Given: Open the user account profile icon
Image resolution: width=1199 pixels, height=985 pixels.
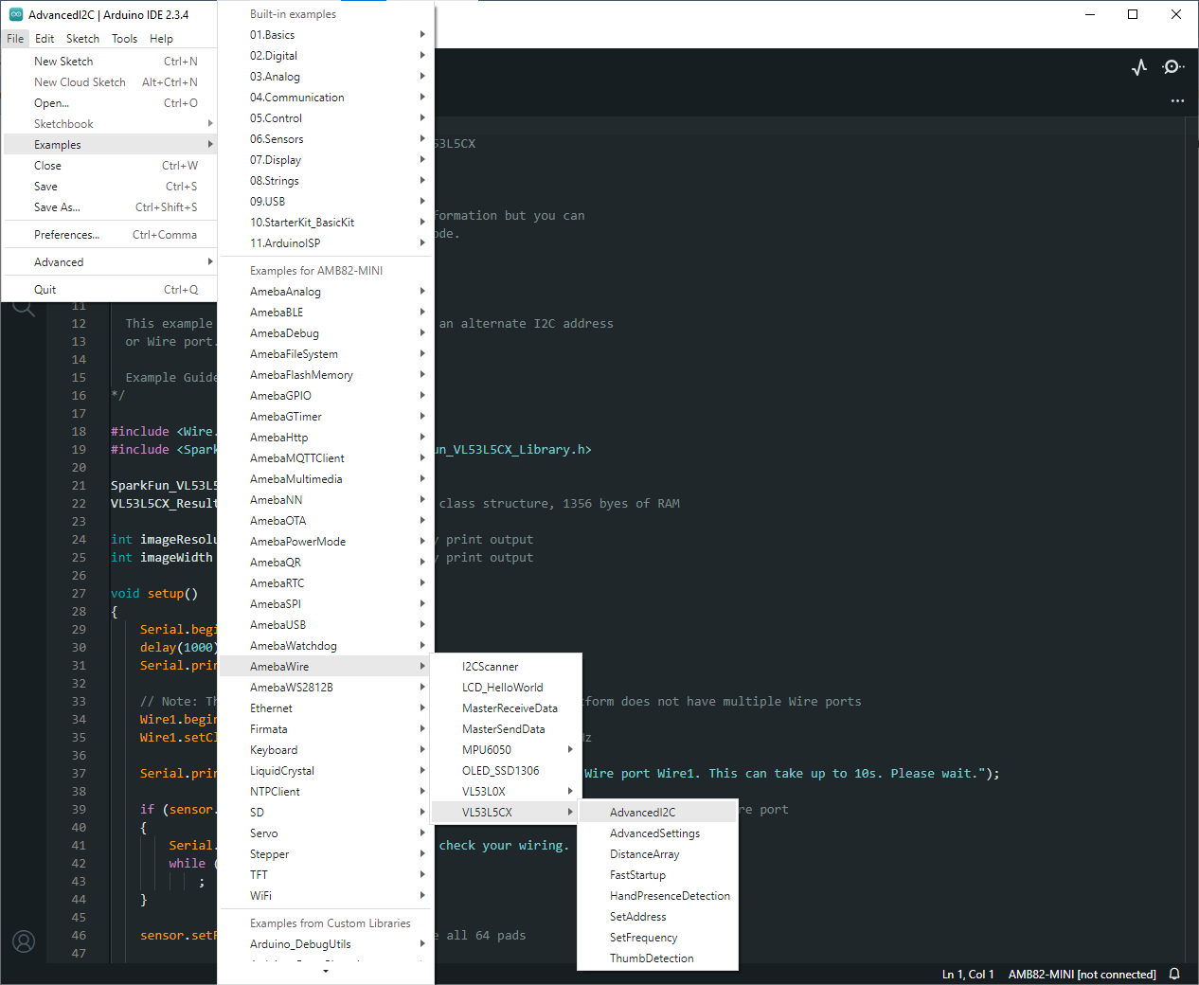Looking at the screenshot, I should pyautogui.click(x=24, y=941).
